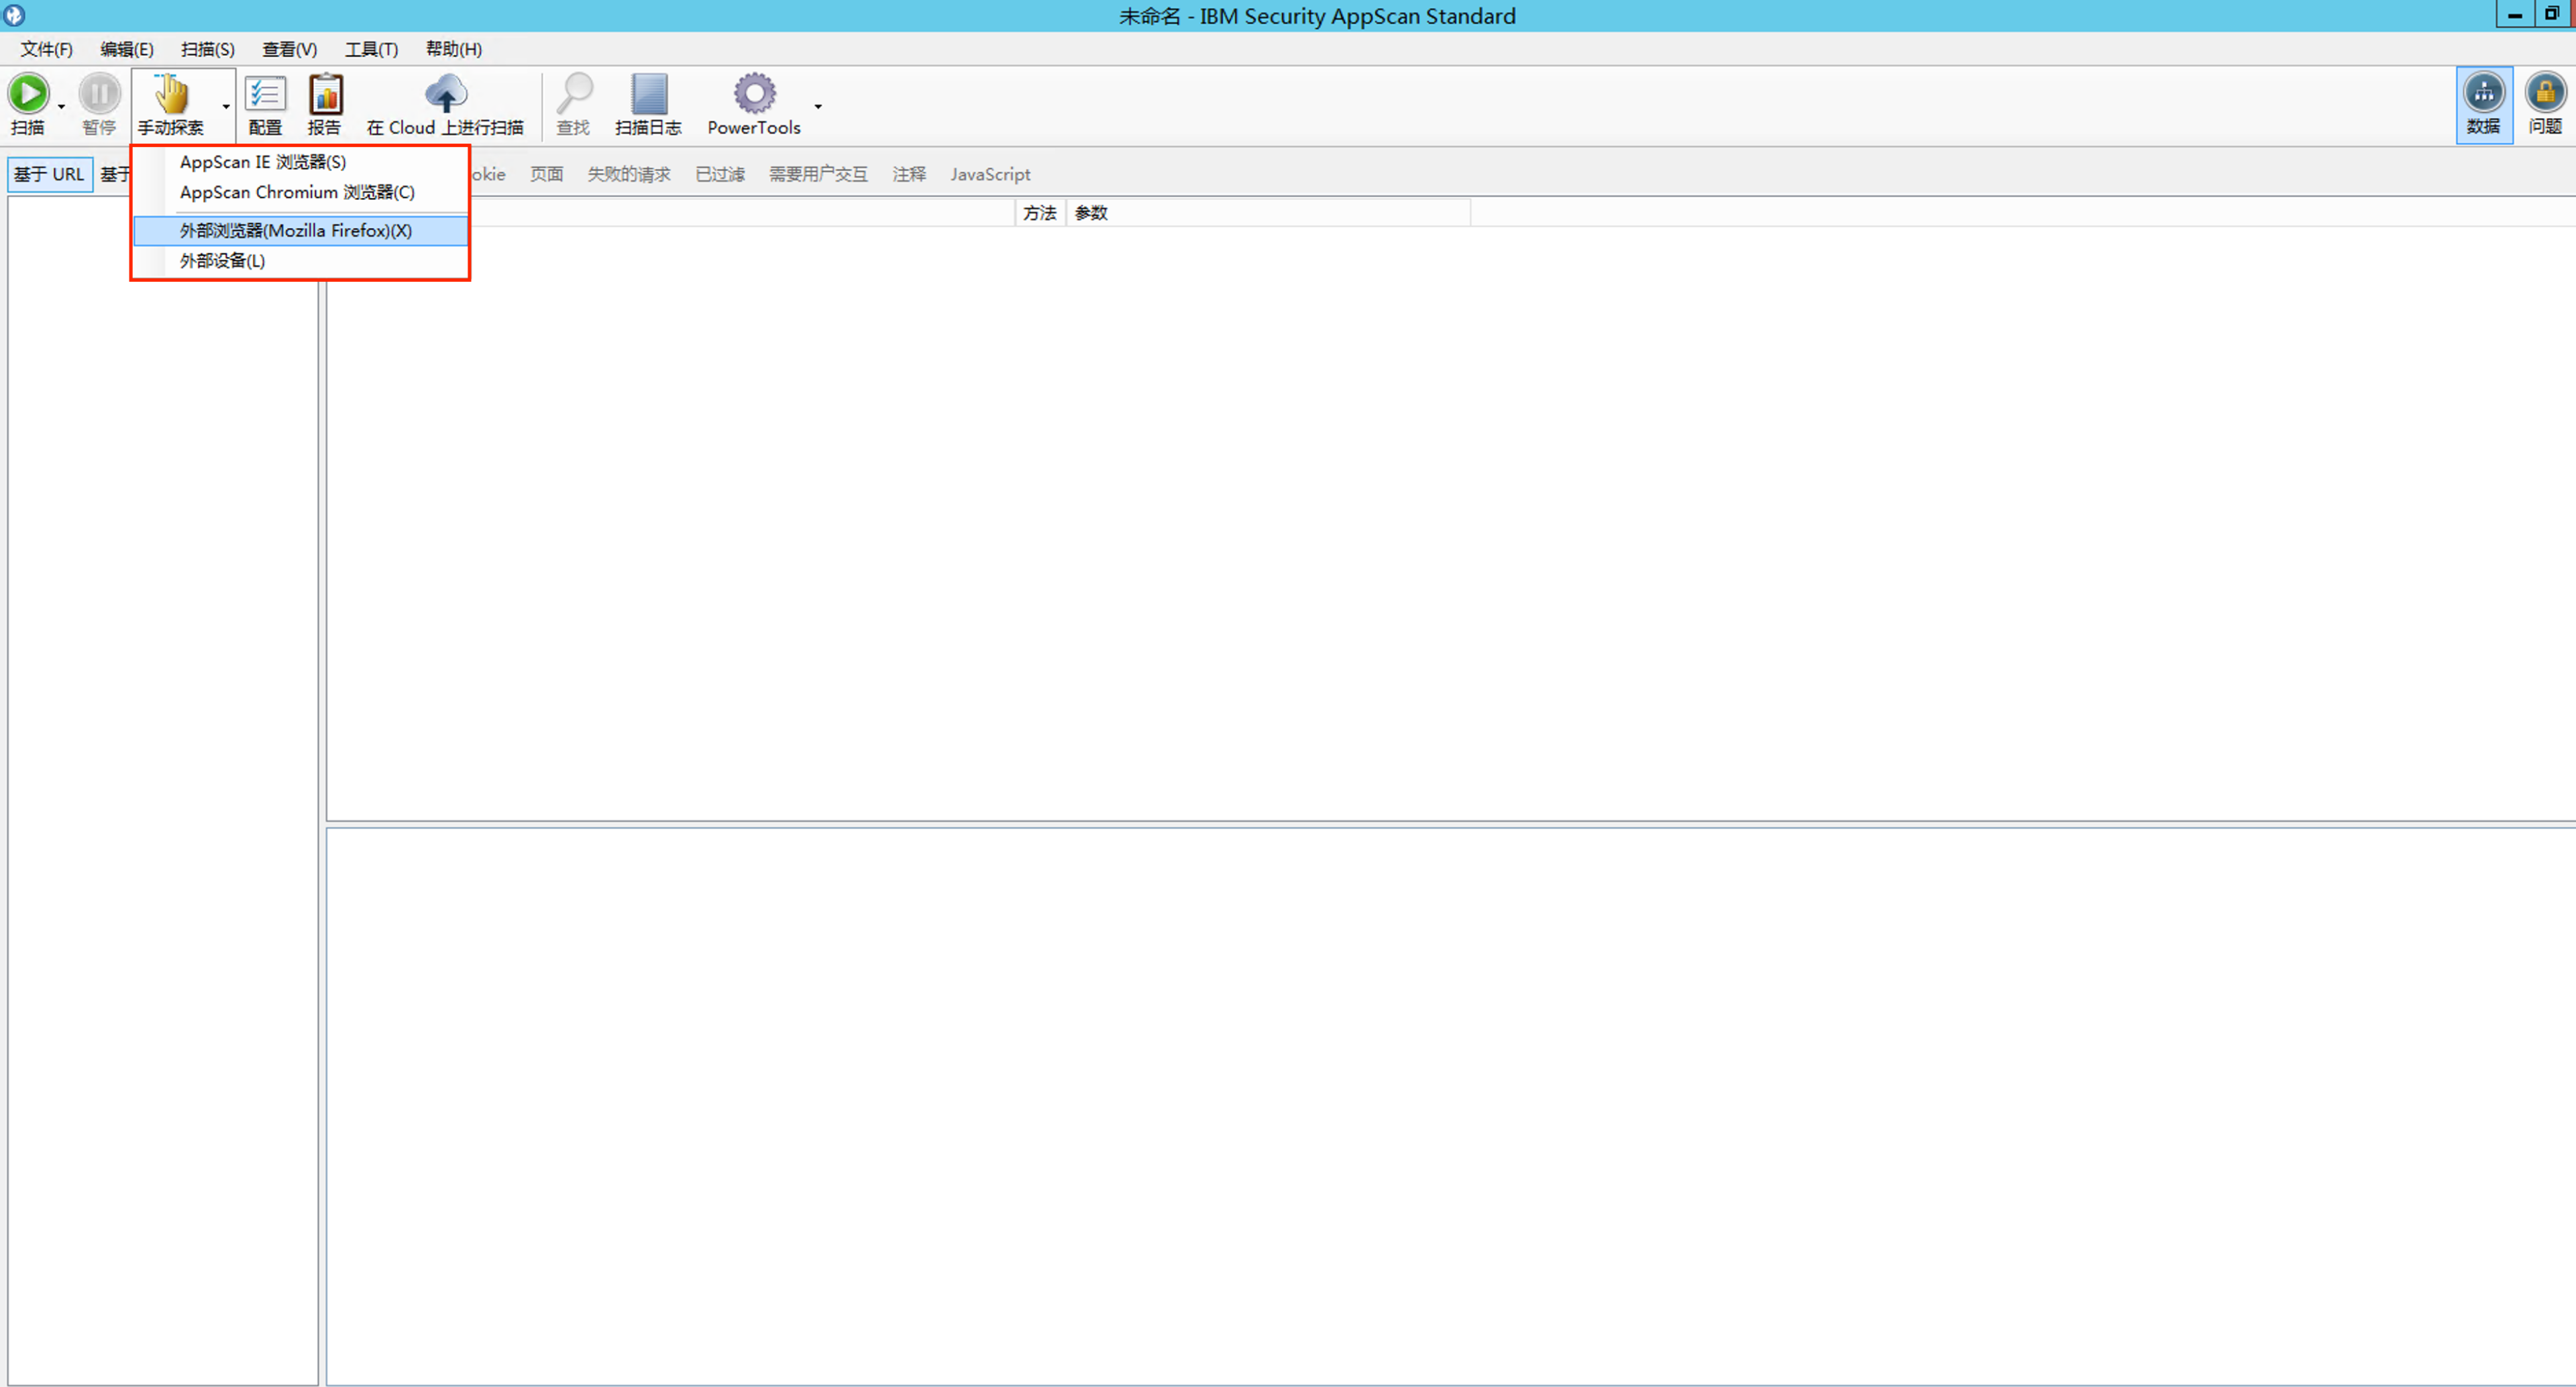Switch to the JavaScript tab
Image resolution: width=2576 pixels, height=1387 pixels.
[x=990, y=174]
